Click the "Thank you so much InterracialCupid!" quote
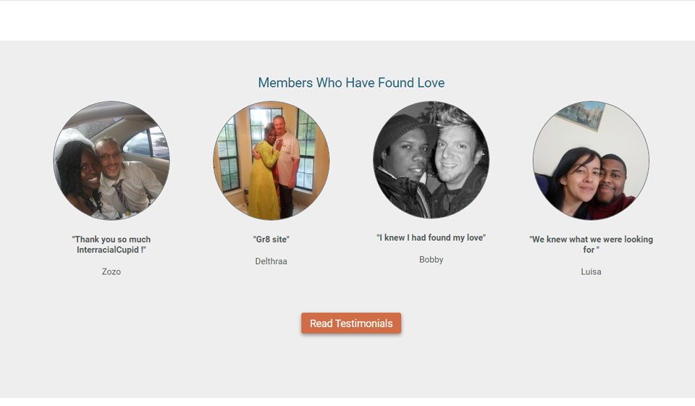695x406 pixels. tap(111, 245)
